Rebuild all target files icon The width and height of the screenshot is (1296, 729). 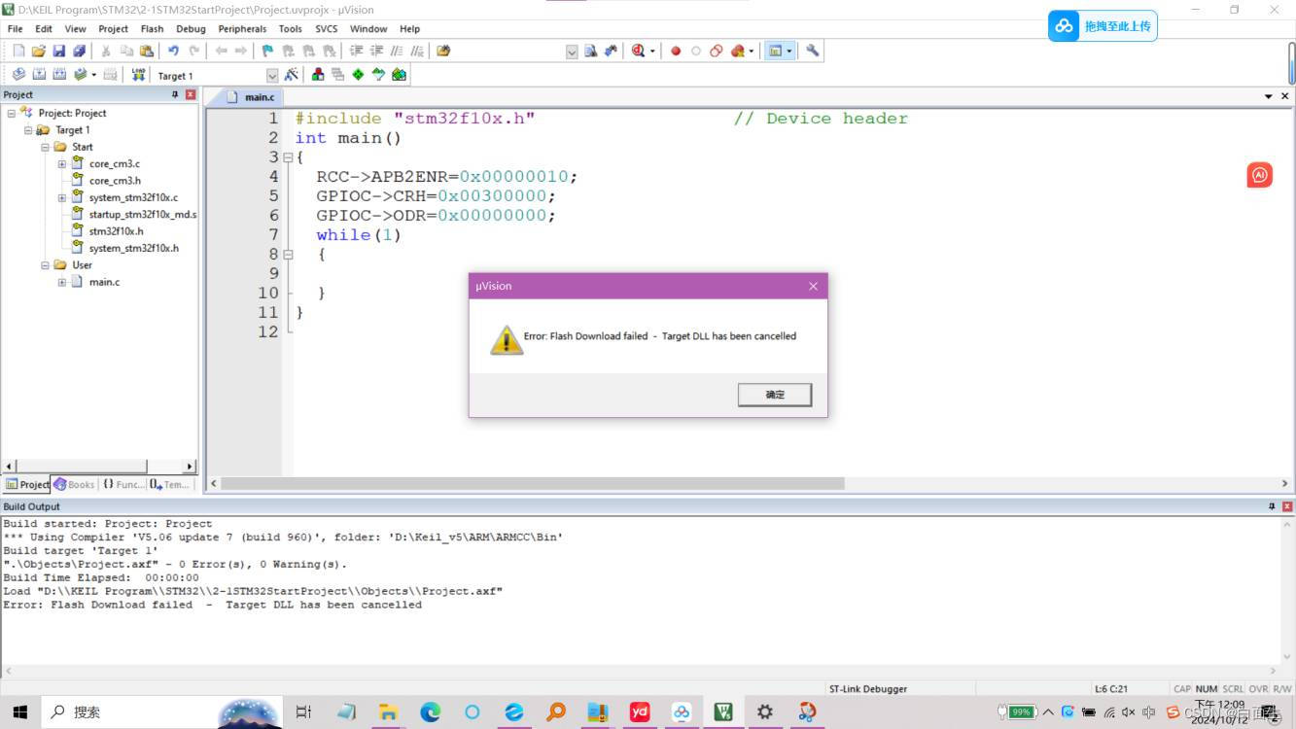[x=59, y=75]
